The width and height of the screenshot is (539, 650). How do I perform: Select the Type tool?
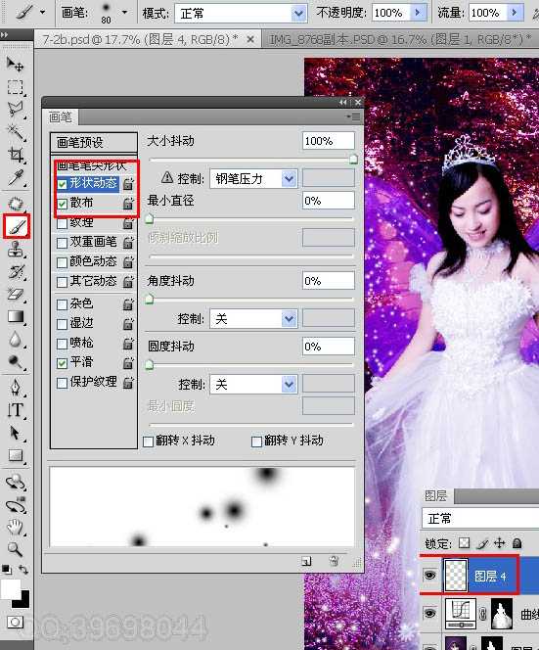[16, 410]
